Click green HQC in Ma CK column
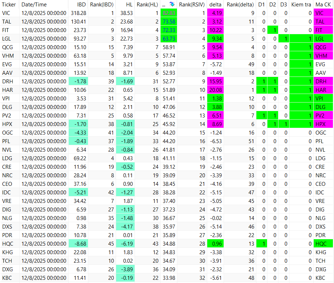The width and height of the screenshot is (334, 283). (x=323, y=243)
